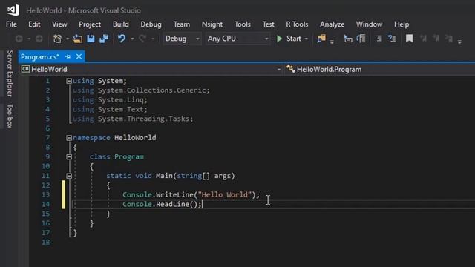The height and width of the screenshot is (267, 475).
Task: Open the Undo history dropdown arrow
Action: [132, 39]
